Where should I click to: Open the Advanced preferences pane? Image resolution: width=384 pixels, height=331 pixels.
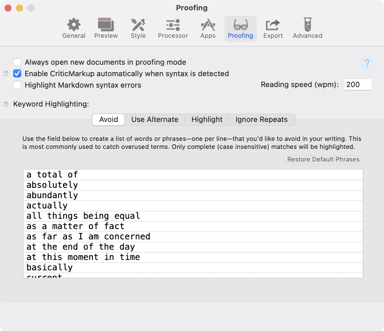tap(308, 29)
